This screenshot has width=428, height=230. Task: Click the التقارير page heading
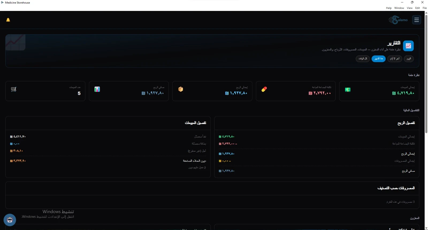[x=394, y=43]
